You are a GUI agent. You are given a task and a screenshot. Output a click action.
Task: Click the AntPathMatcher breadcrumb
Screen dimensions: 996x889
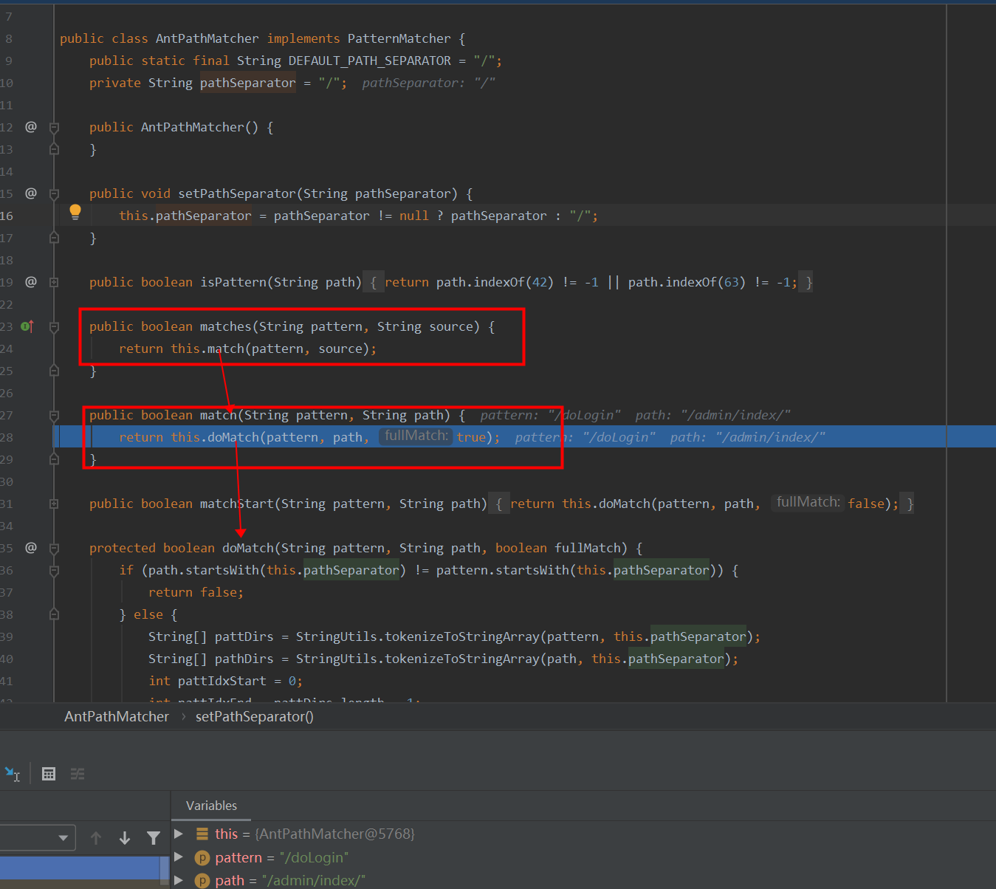pos(117,716)
